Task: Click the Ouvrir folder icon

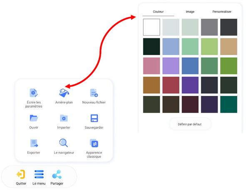Action: point(34,118)
